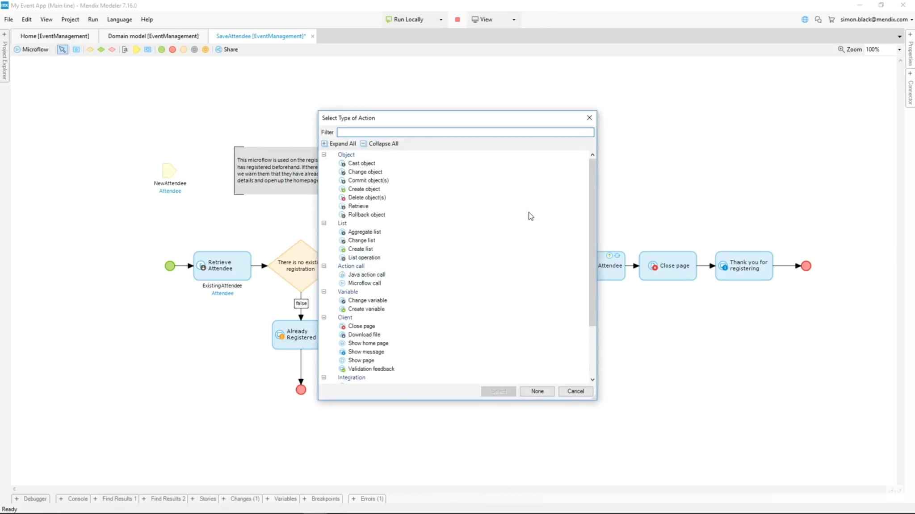Add a decision diamond to the microflow
Viewport: 915px width, 514px height.
pyautogui.click(x=90, y=50)
